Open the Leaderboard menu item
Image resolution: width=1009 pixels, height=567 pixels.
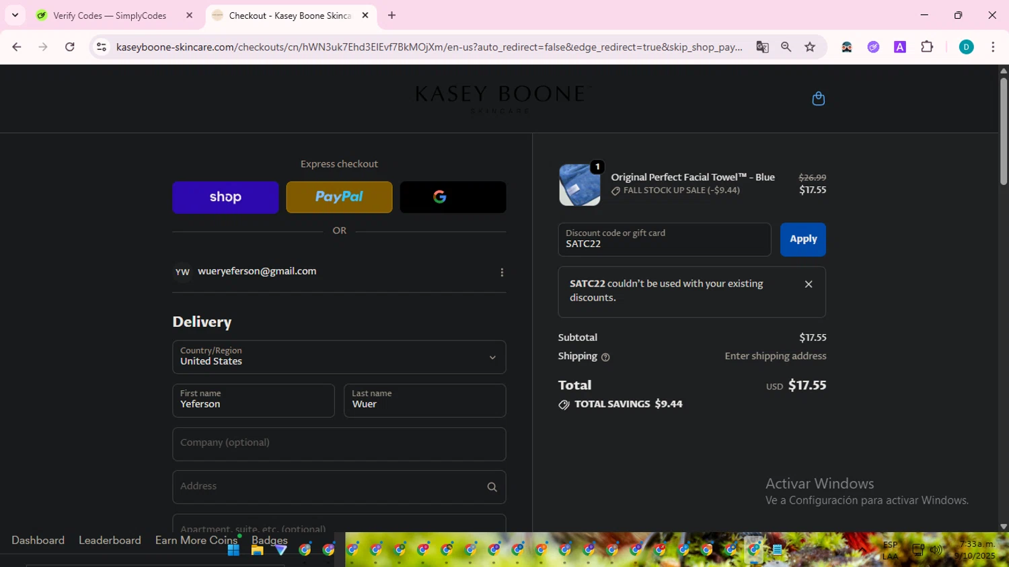[110, 541]
